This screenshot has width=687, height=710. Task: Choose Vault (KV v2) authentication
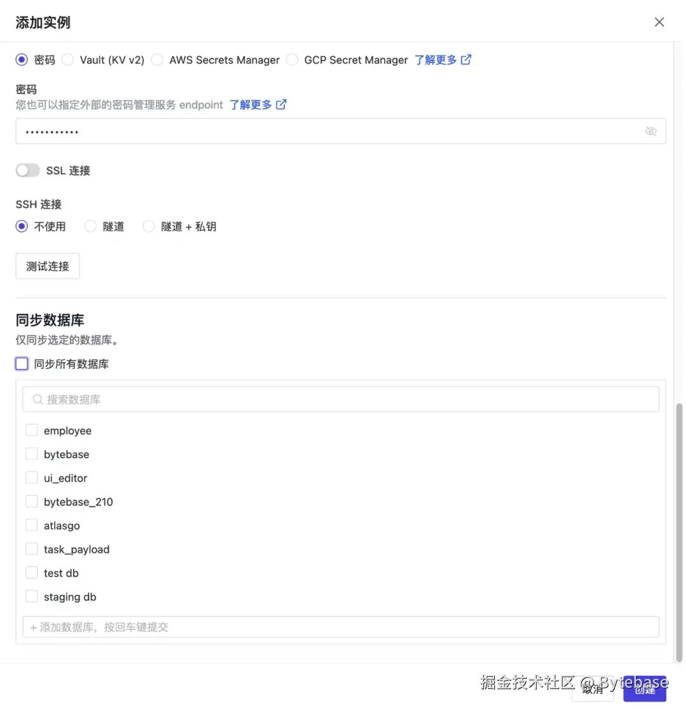67,60
